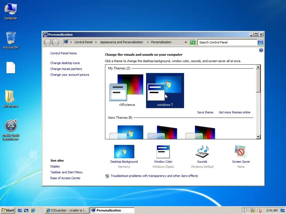
Task: Select Enable Quick Launch.exe desktop icon
Action: pyautogui.click(x=11, y=130)
